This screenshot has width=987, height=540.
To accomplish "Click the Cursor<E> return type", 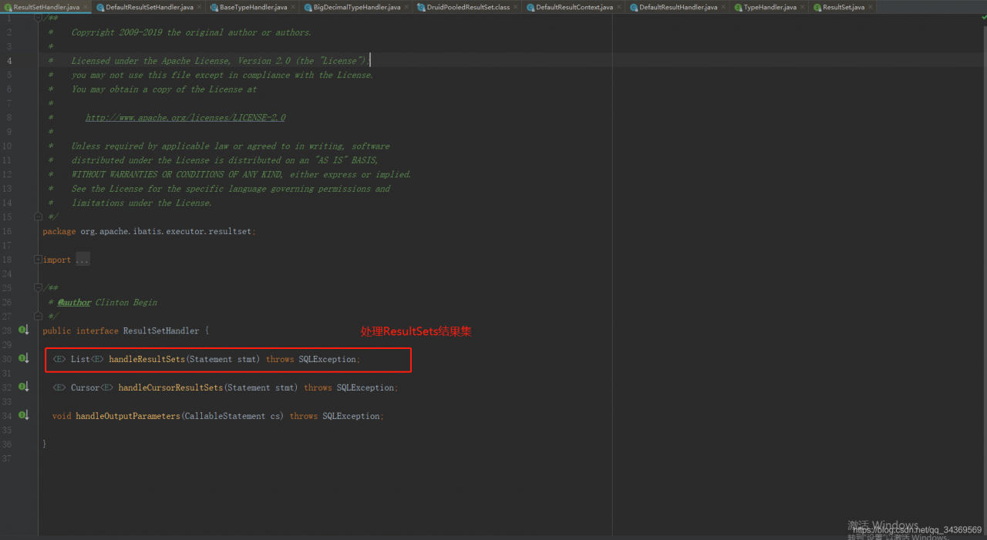I will coord(92,387).
